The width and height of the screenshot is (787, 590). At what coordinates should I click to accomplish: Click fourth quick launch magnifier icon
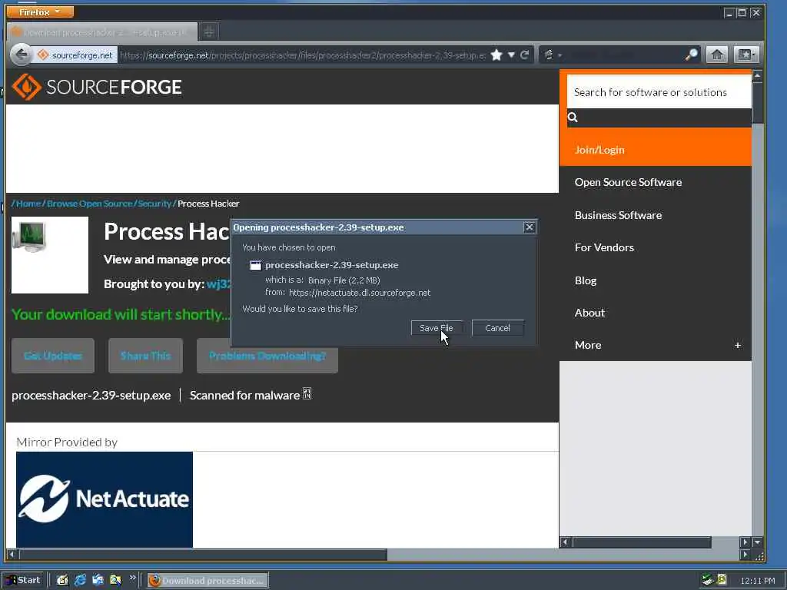(115, 581)
